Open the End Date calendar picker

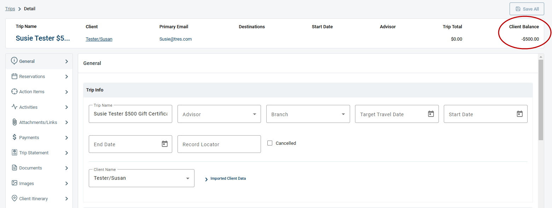coord(164,144)
